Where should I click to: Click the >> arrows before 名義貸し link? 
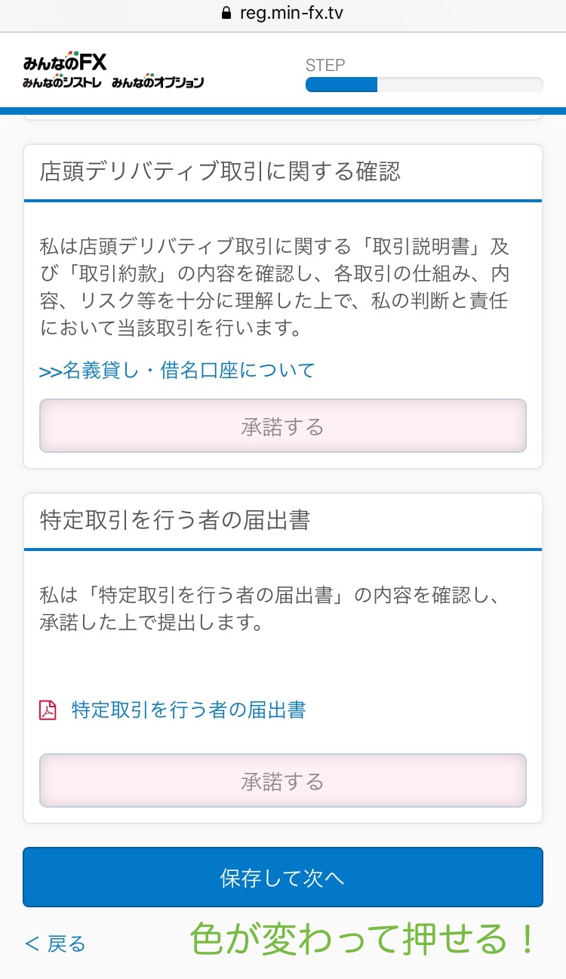[50, 371]
